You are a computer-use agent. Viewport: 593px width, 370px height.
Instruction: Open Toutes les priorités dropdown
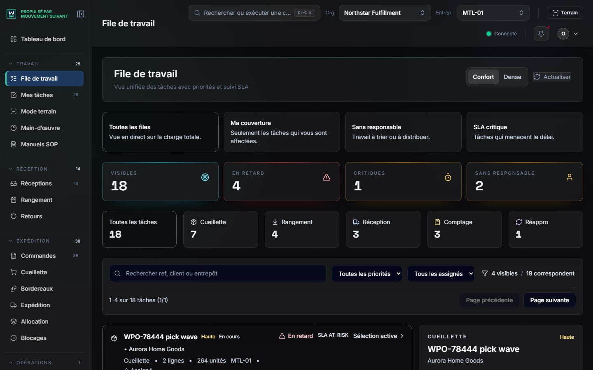(367, 274)
